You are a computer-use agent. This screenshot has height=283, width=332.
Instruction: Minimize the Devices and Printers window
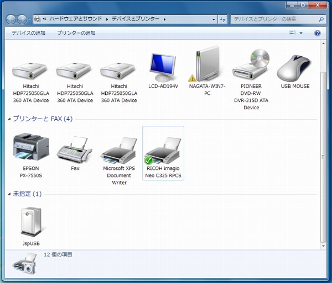coord(292,5)
